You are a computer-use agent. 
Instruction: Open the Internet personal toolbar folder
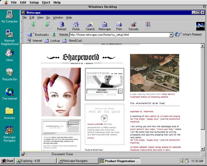tap(35, 41)
